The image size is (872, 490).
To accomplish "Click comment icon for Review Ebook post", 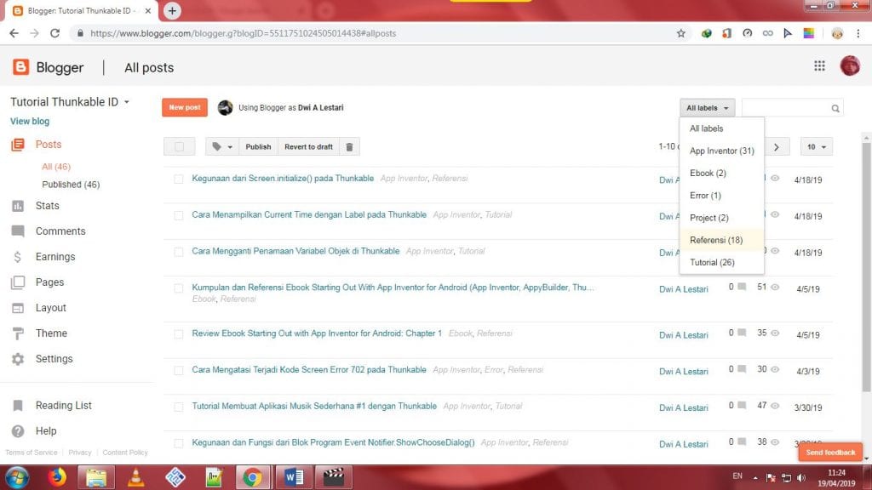I will (742, 333).
